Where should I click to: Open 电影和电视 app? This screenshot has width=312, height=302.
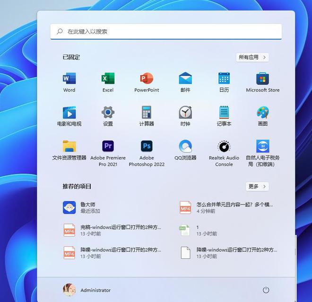(69, 116)
